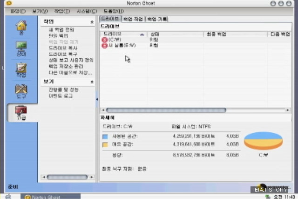This screenshot has width=298, height=199.
Task: Click the task pane scroll right arrow
Action: (x=92, y=177)
